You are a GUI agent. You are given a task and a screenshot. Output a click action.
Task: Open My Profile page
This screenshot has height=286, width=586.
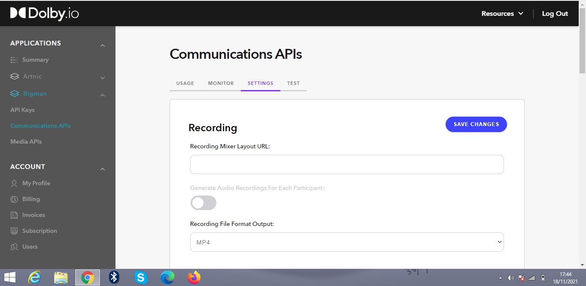(36, 183)
